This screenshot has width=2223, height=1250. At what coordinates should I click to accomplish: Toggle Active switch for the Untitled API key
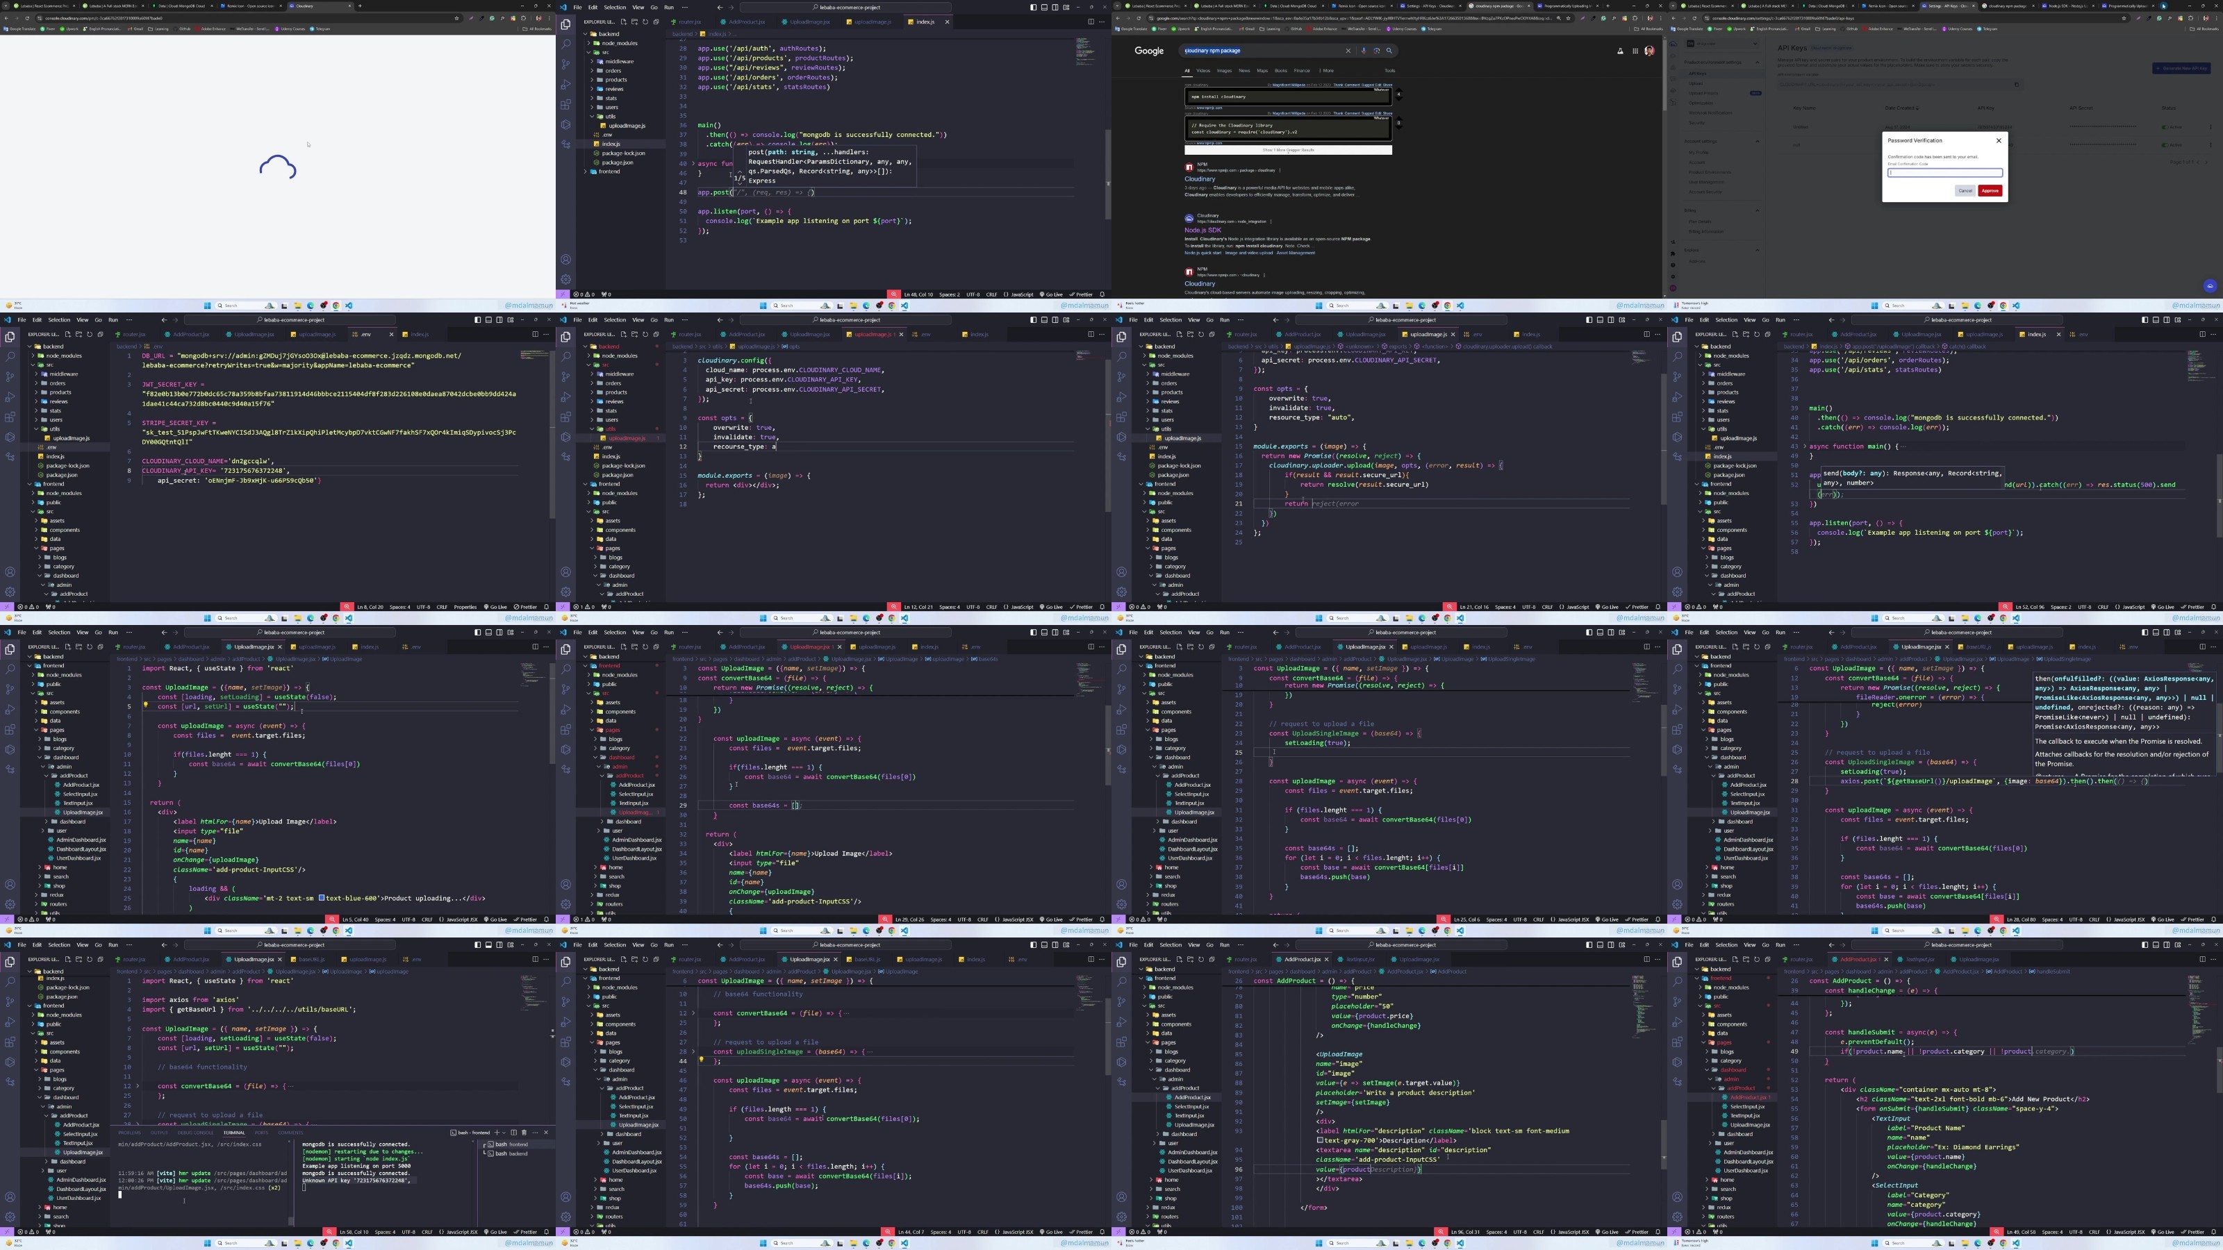click(x=2165, y=127)
